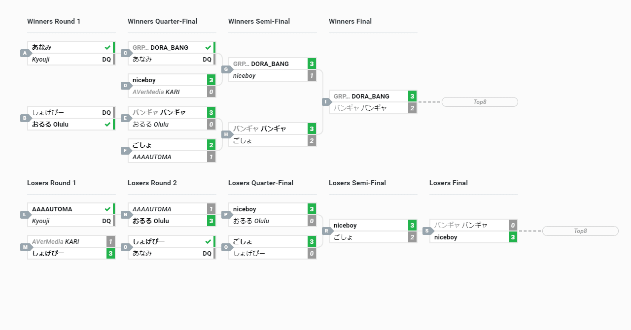This screenshot has height=330, width=631.
Task: Click the green score badge 3 for niceboy
Action: (211, 80)
